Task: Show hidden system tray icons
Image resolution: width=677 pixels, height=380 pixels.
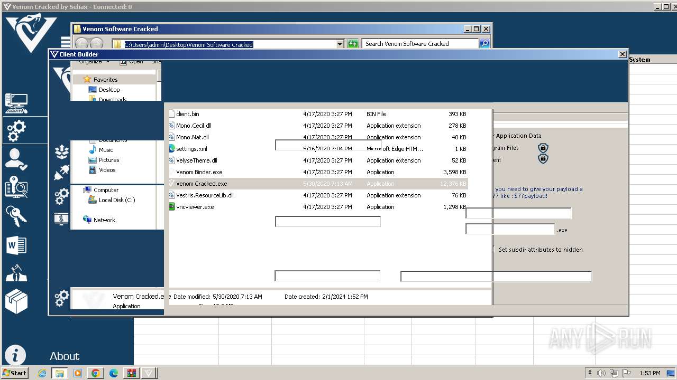Action: tap(590, 373)
